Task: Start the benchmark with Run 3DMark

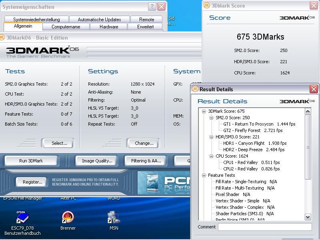Action: [31, 161]
